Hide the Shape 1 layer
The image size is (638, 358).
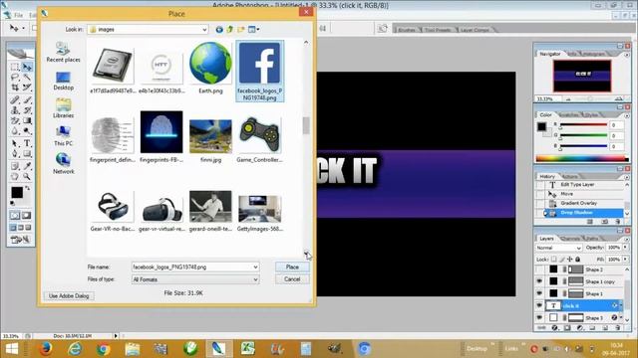[x=540, y=293]
